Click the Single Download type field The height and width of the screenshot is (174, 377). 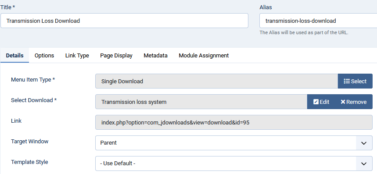[217, 82]
